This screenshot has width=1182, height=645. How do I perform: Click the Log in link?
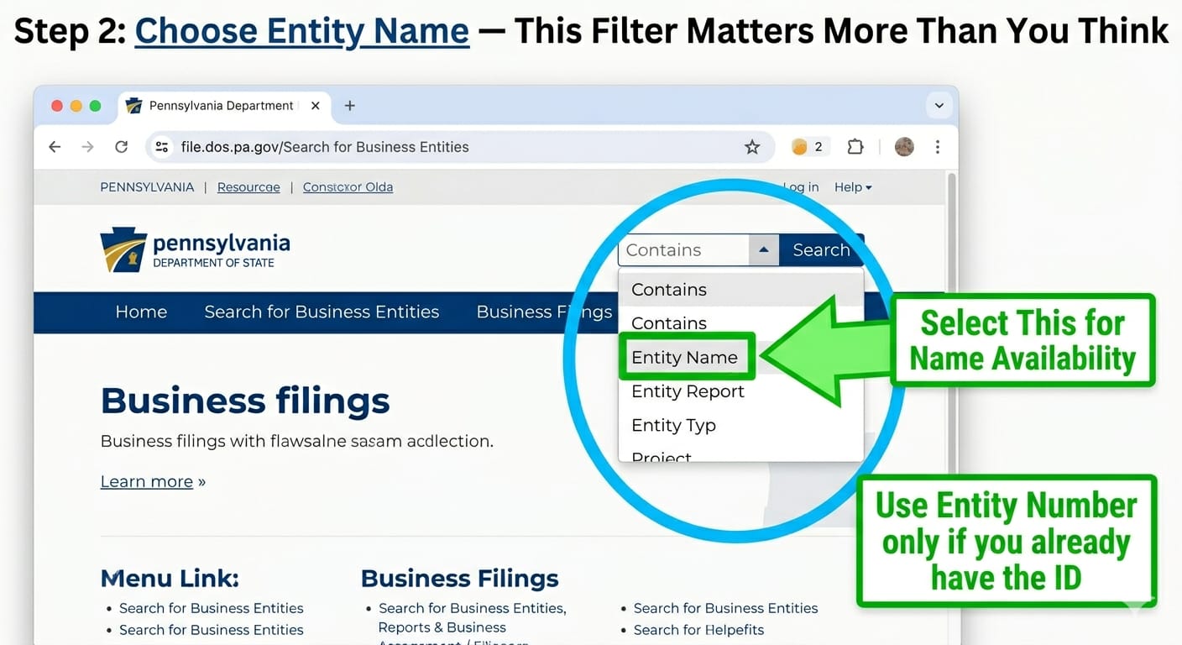pyautogui.click(x=801, y=187)
